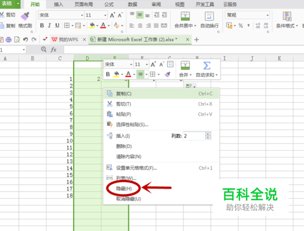Select the Format Painter brush in the ribbon
Viewport: 304px width, 231px height.
click(25, 16)
